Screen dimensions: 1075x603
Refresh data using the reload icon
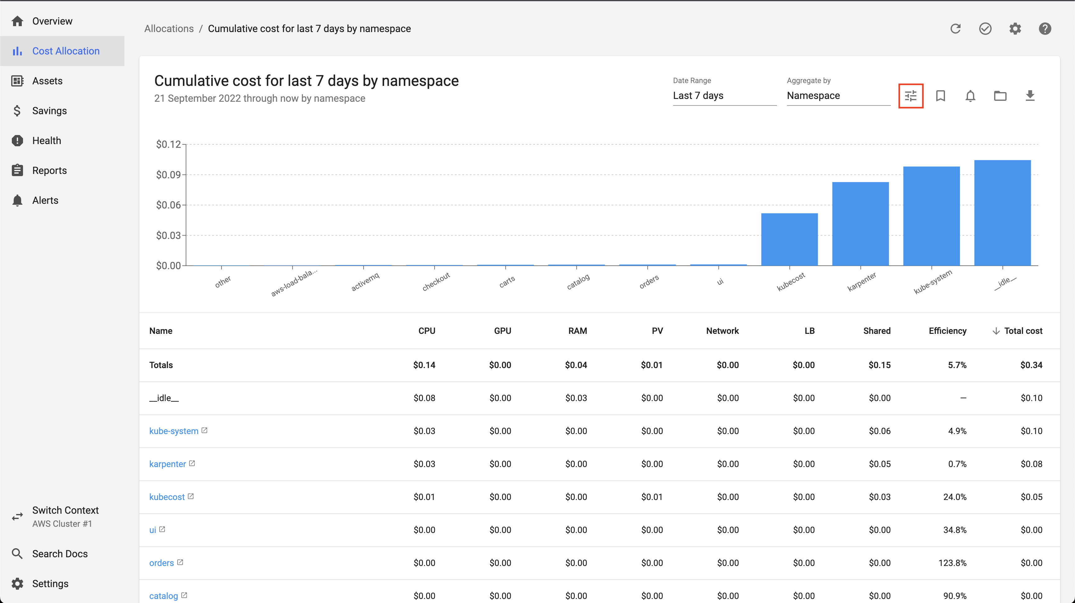955,28
